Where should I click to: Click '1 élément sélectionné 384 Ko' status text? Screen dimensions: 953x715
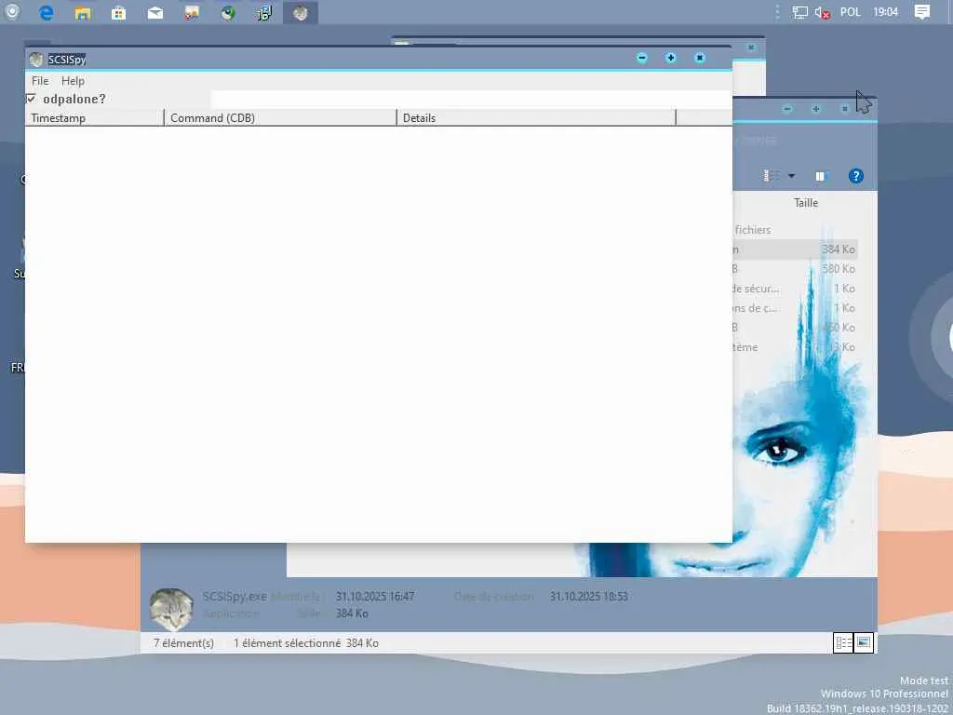(x=305, y=643)
